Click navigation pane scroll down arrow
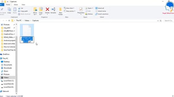The height and width of the screenshot is (97, 174). pos(16,93)
